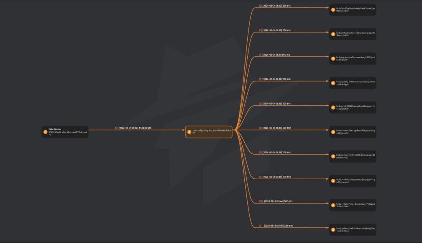This screenshot has width=422, height=243.
Task: Click Bitcoin icon of transaction [4] recipient
Action: 333,58
